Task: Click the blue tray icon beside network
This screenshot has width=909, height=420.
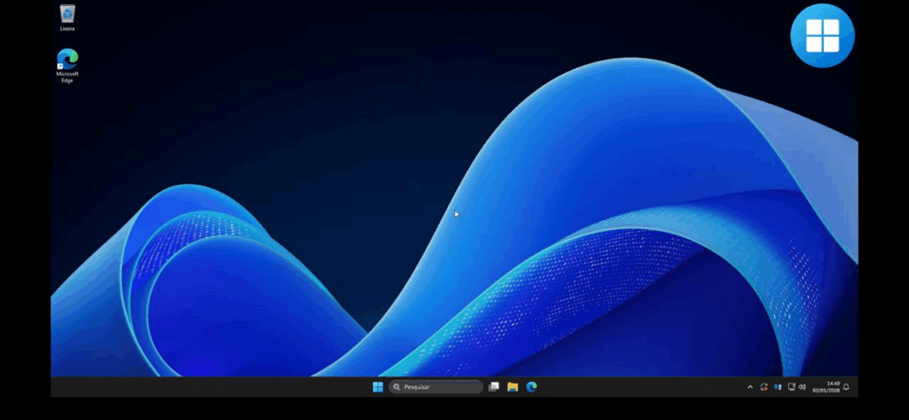Action: [778, 387]
